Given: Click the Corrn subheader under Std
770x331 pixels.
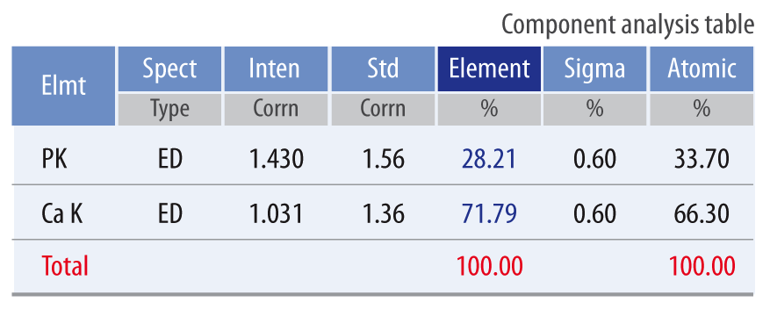Looking at the screenshot, I should pyautogui.click(x=383, y=110).
